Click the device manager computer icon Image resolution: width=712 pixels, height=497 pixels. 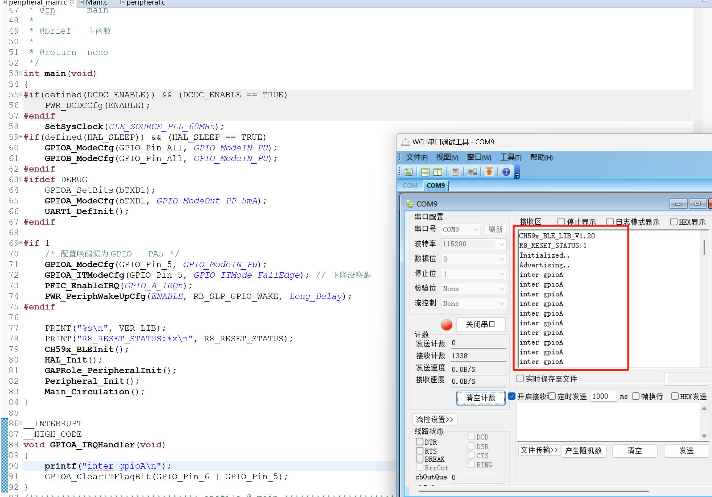click(x=472, y=172)
